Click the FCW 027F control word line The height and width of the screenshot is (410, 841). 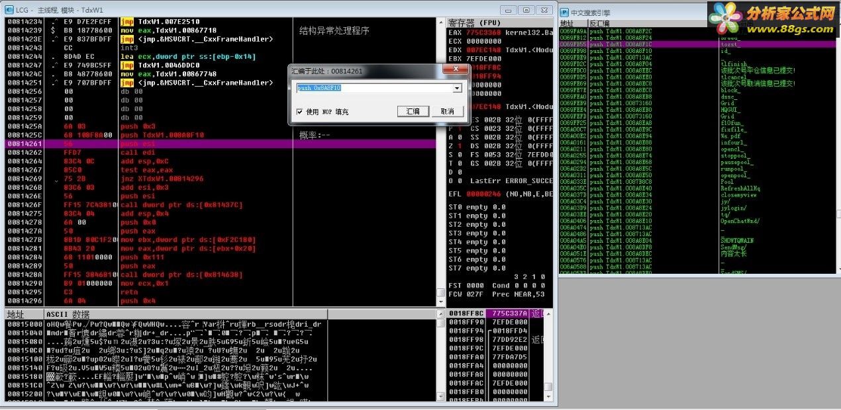click(x=497, y=294)
